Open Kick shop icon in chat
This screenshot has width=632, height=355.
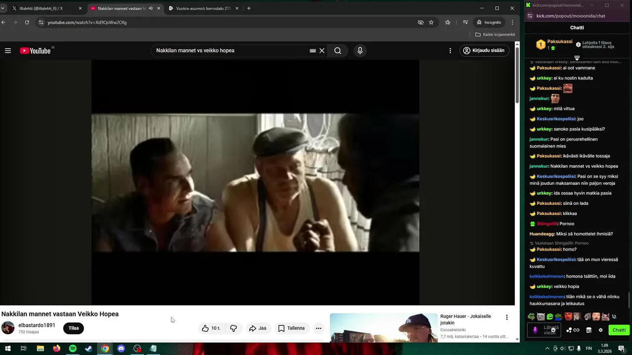[589, 330]
